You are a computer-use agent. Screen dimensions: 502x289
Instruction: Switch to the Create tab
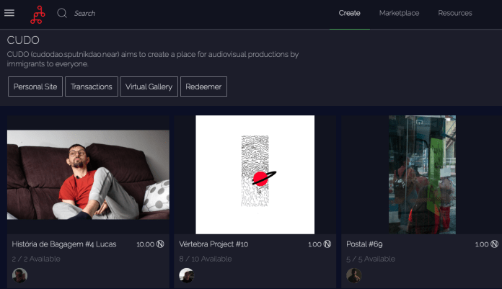(x=349, y=13)
